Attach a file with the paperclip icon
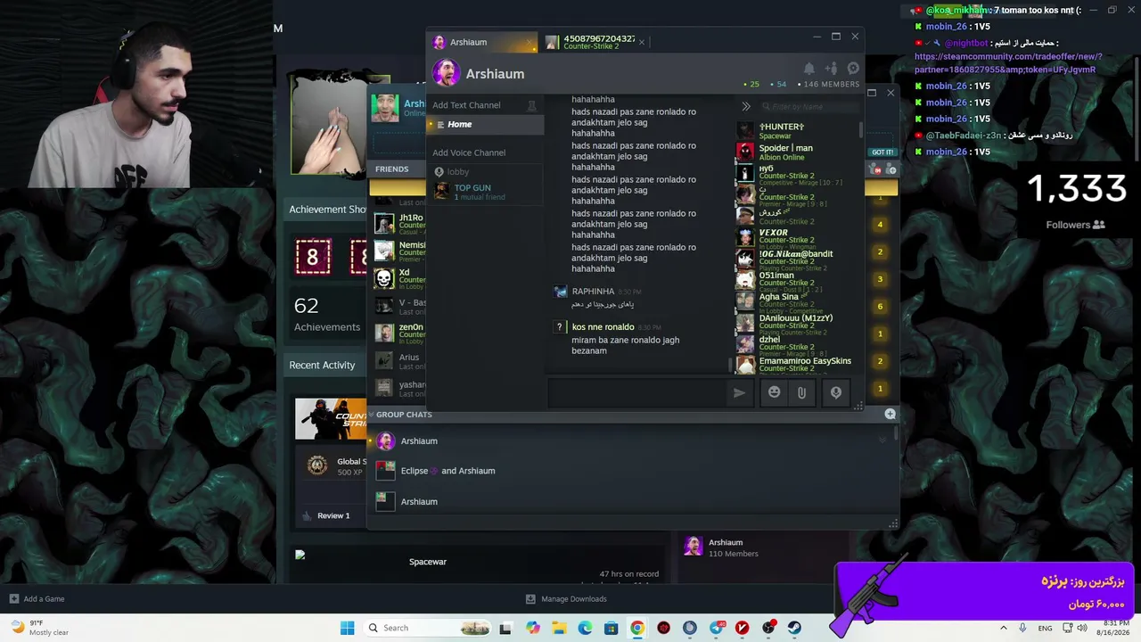Screen dimensions: 1141x642 coord(801,392)
